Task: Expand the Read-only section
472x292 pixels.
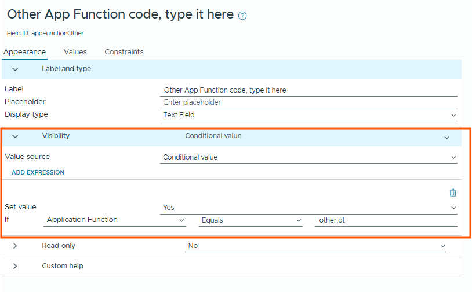Action: (16, 246)
